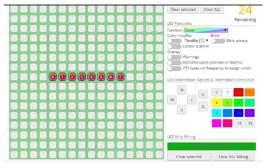Turn on Blink always
This screenshot has height=168, width=265.
coord(218,41)
